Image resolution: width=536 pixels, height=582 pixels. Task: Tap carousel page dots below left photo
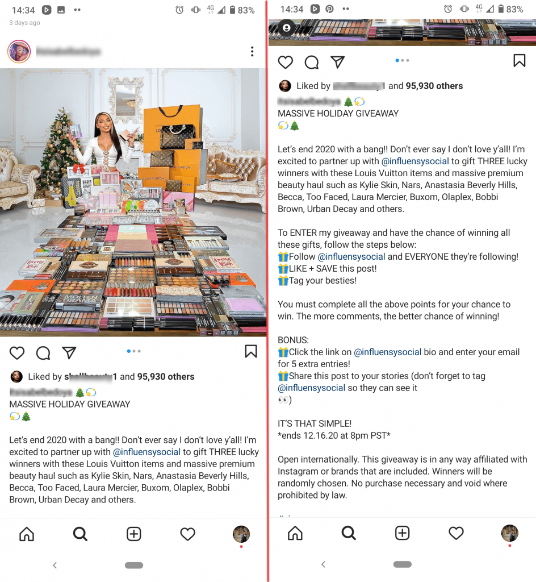[x=134, y=351]
